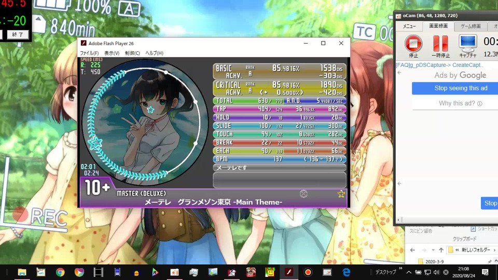Click the large star note on the ring's left edge
Viewport: 498px width, 280px height.
point(95,143)
